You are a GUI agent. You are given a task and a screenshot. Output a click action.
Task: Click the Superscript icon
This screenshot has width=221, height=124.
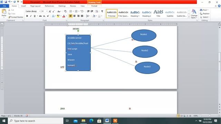(x=48, y=16)
